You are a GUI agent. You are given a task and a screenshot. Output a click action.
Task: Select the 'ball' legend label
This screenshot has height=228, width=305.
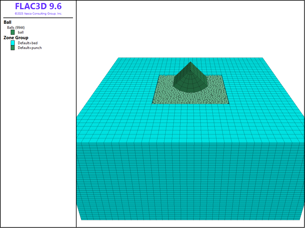click(x=21, y=32)
